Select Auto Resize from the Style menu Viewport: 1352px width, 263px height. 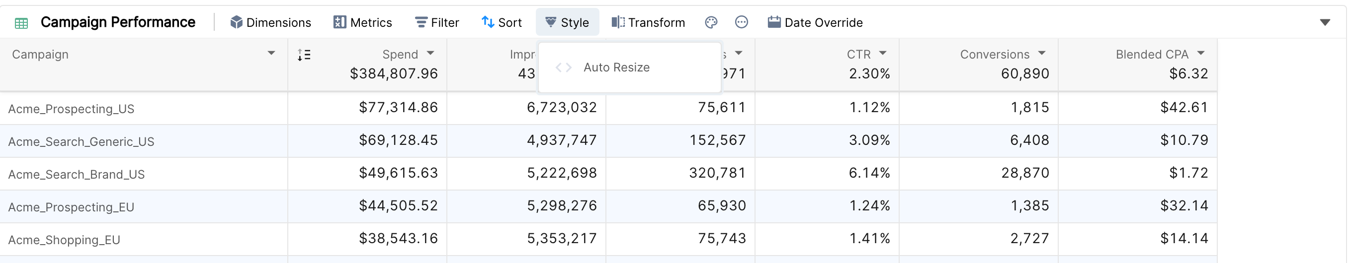630,67
